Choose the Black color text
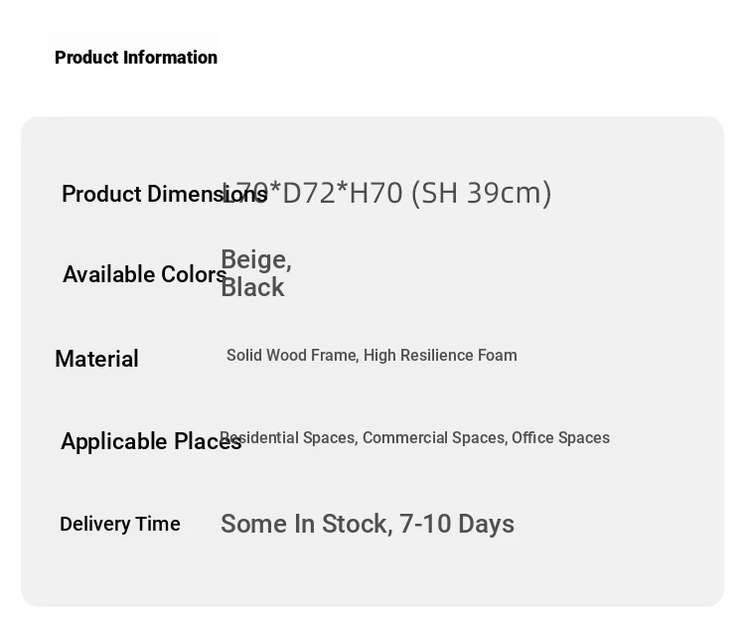 (x=252, y=287)
